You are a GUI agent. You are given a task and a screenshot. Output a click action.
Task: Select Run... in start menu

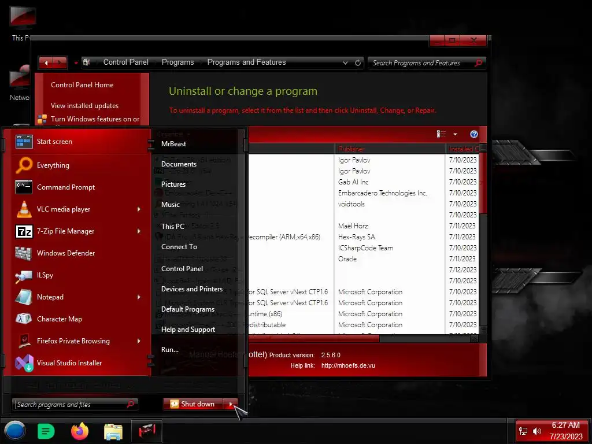(x=170, y=350)
